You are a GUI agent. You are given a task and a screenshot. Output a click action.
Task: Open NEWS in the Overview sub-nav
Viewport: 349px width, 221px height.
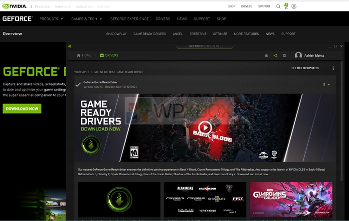(270, 34)
